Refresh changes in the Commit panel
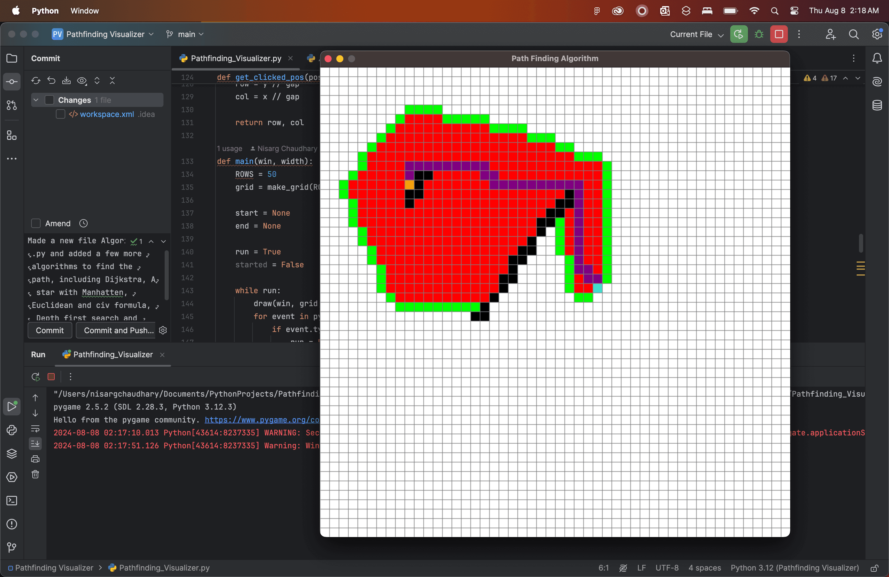Viewport: 889px width, 577px height. pos(36,80)
